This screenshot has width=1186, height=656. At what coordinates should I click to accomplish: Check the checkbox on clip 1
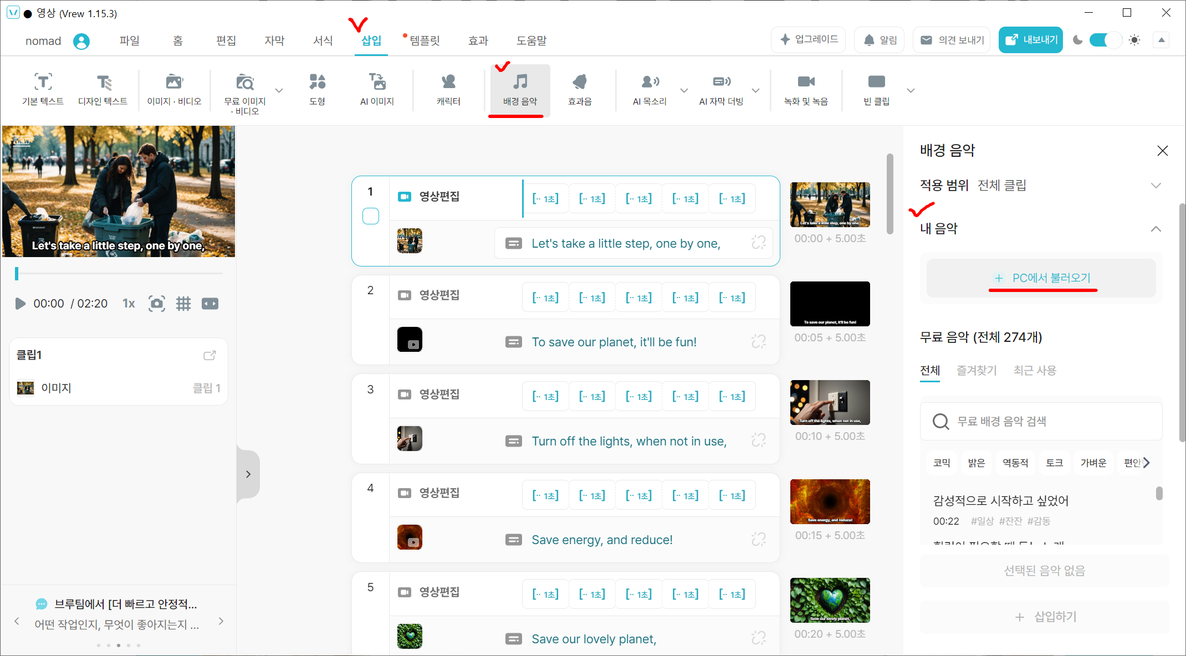click(x=371, y=216)
